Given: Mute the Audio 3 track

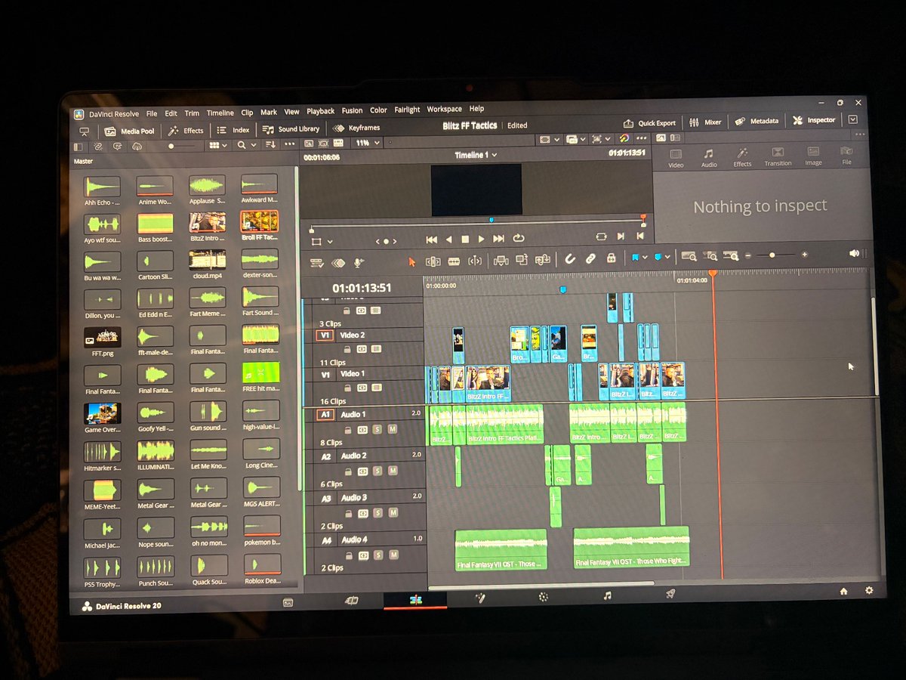Looking at the screenshot, I should [392, 512].
